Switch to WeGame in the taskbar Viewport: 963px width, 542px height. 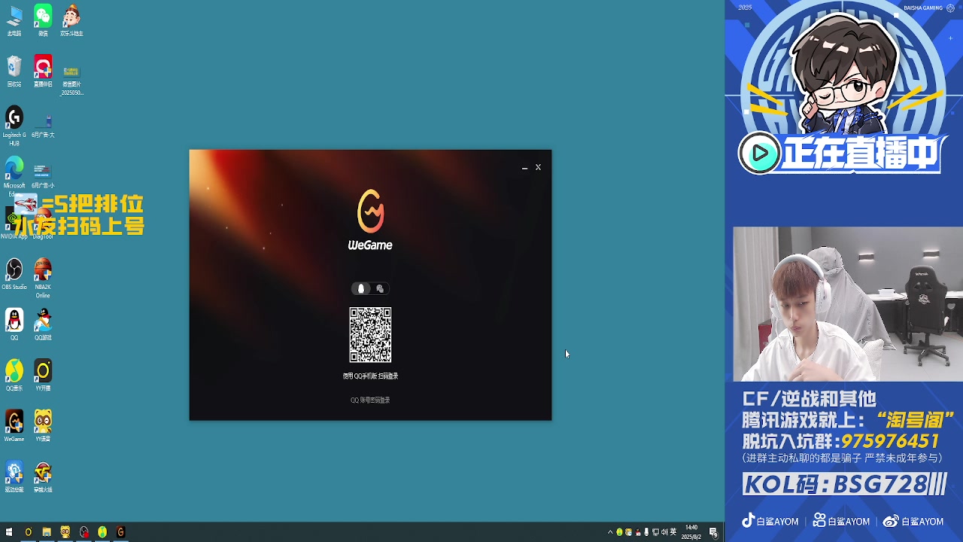point(120,532)
